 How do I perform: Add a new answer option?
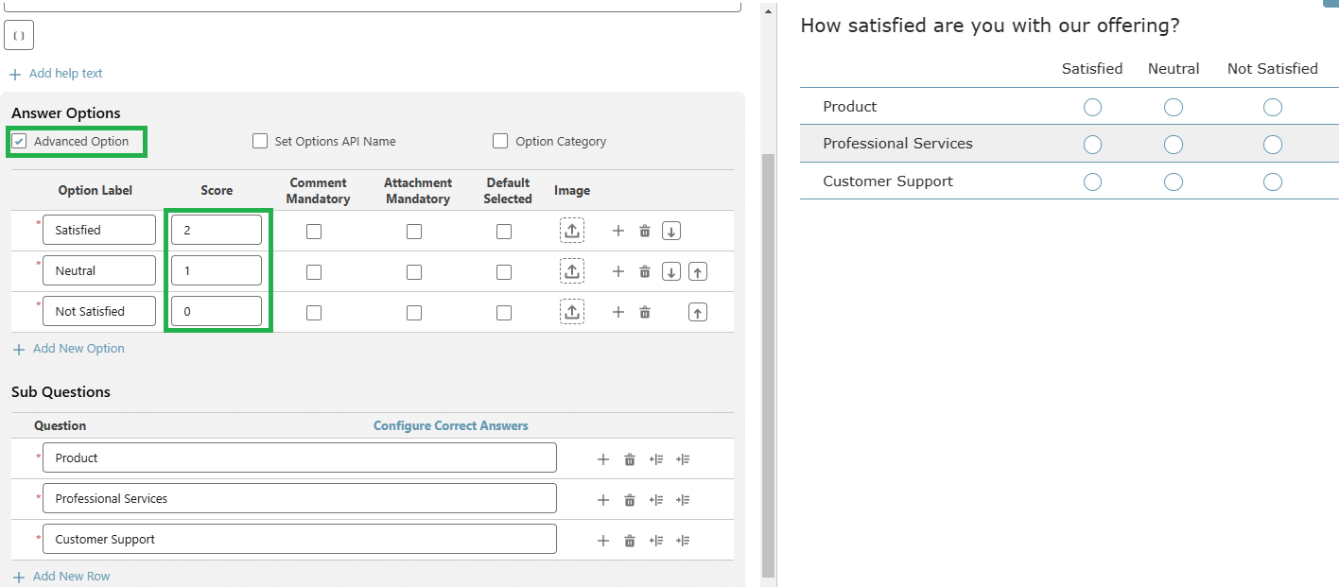pos(69,348)
